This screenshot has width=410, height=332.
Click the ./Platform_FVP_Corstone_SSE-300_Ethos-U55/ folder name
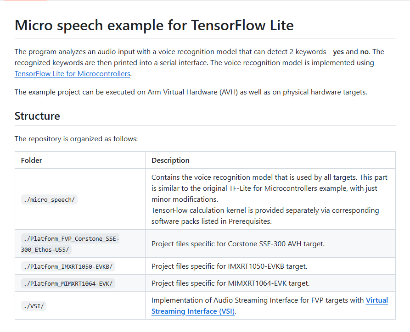click(x=70, y=244)
